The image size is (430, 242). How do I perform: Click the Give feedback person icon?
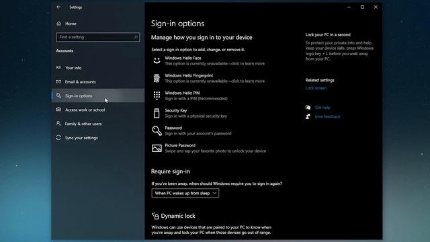pyautogui.click(x=308, y=116)
